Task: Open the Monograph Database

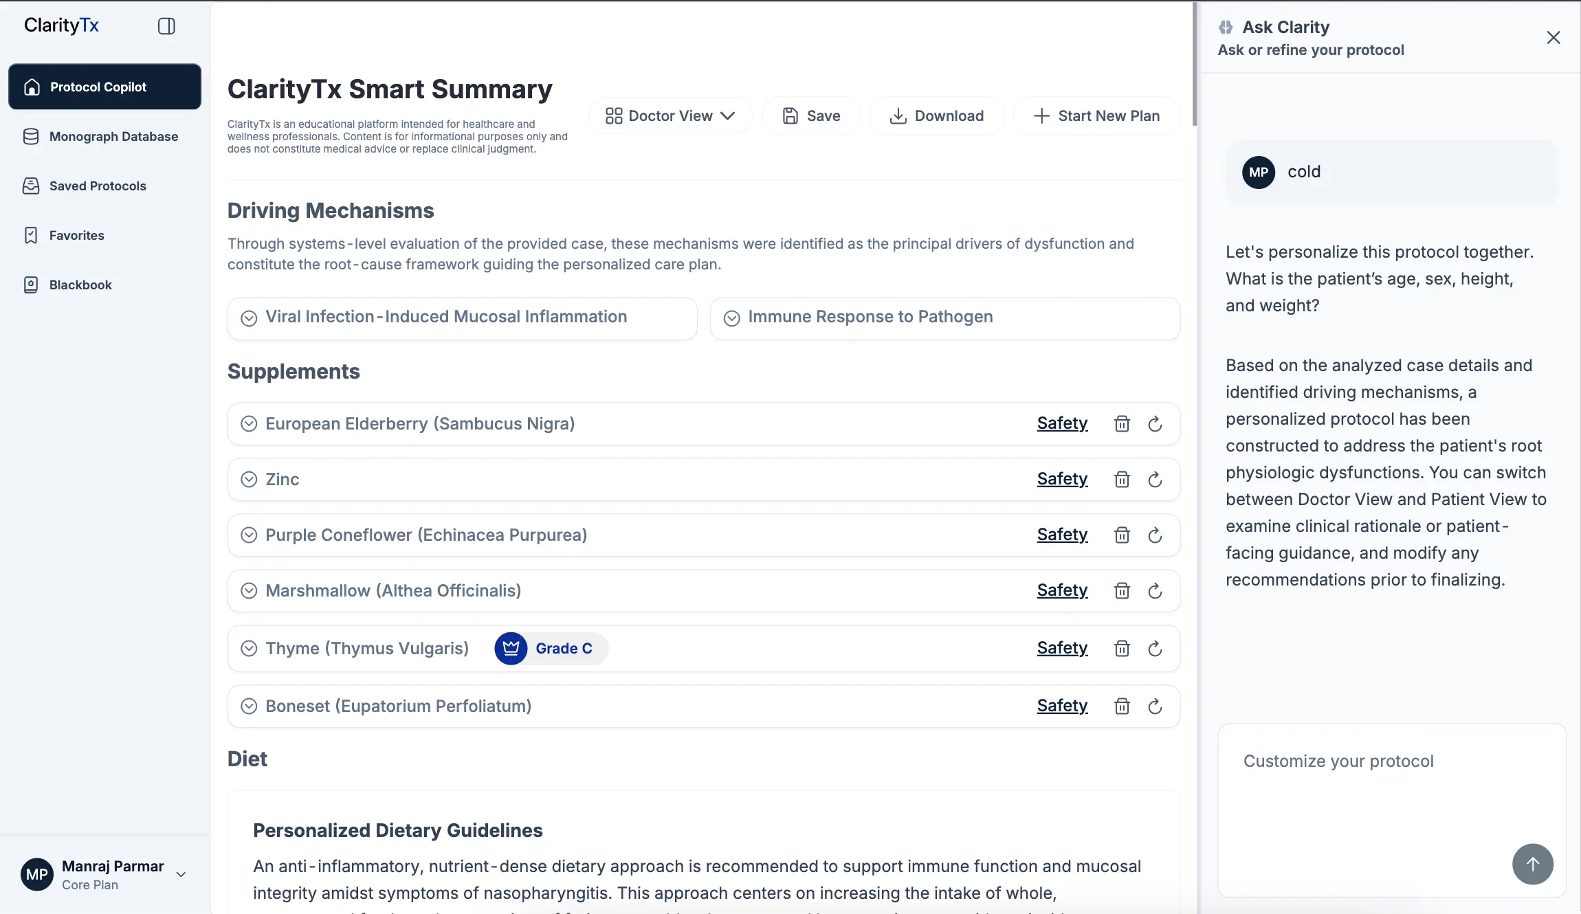Action: pyautogui.click(x=113, y=136)
